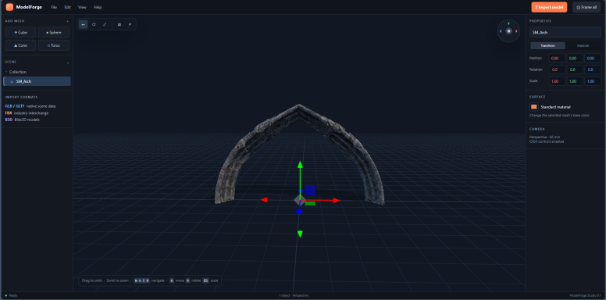Collapse the Add Mesh section
The height and width of the screenshot is (300, 606).
[x=68, y=21]
